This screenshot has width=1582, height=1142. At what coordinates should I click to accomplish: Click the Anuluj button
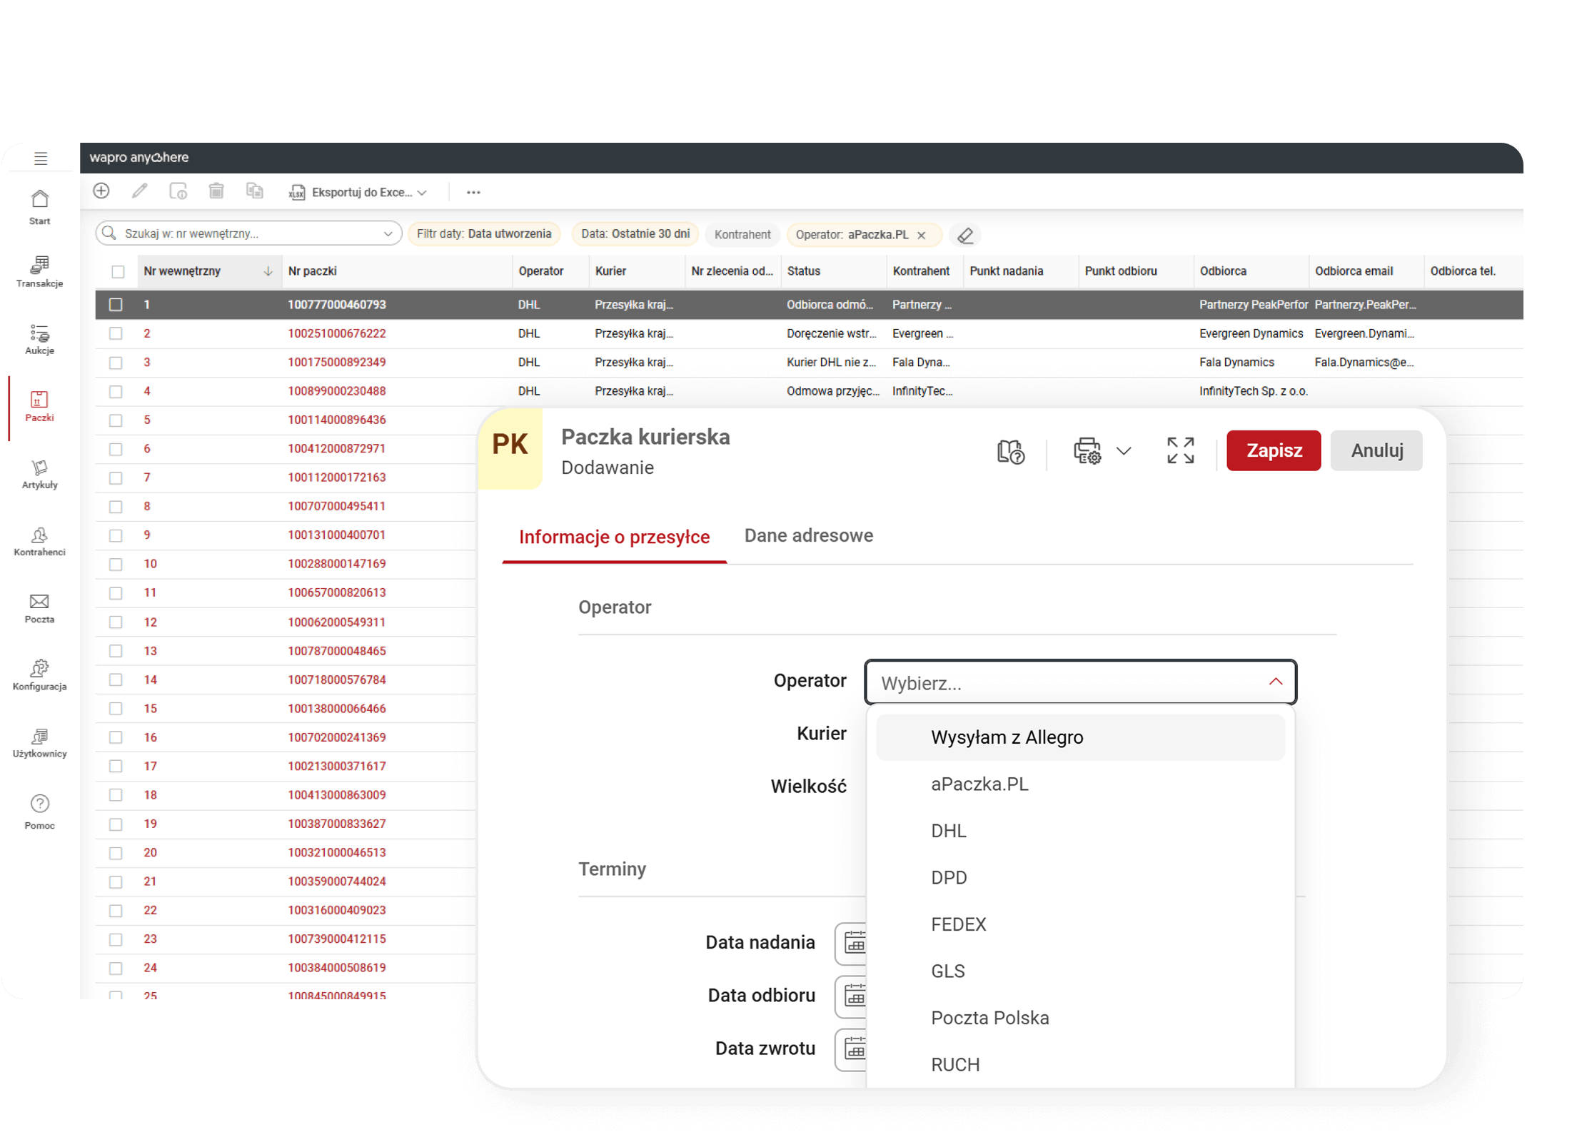pos(1376,450)
